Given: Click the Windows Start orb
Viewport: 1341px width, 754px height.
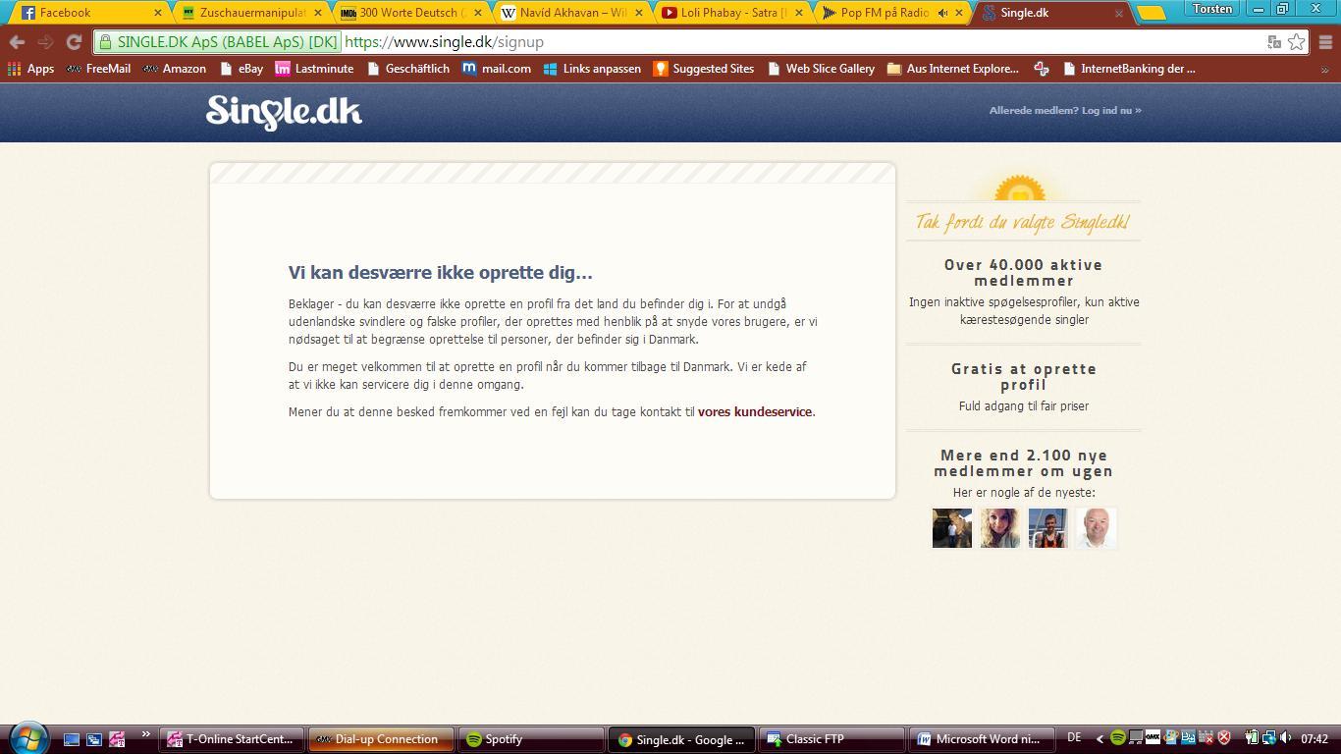Looking at the screenshot, I should tap(27, 738).
